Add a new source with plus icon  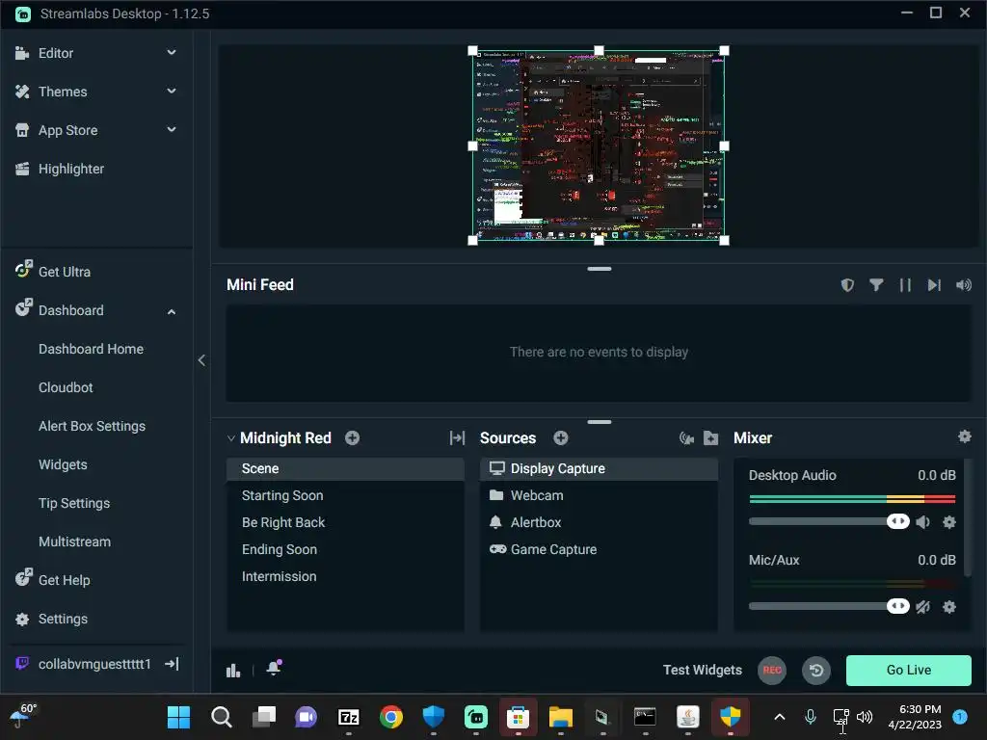pos(561,438)
